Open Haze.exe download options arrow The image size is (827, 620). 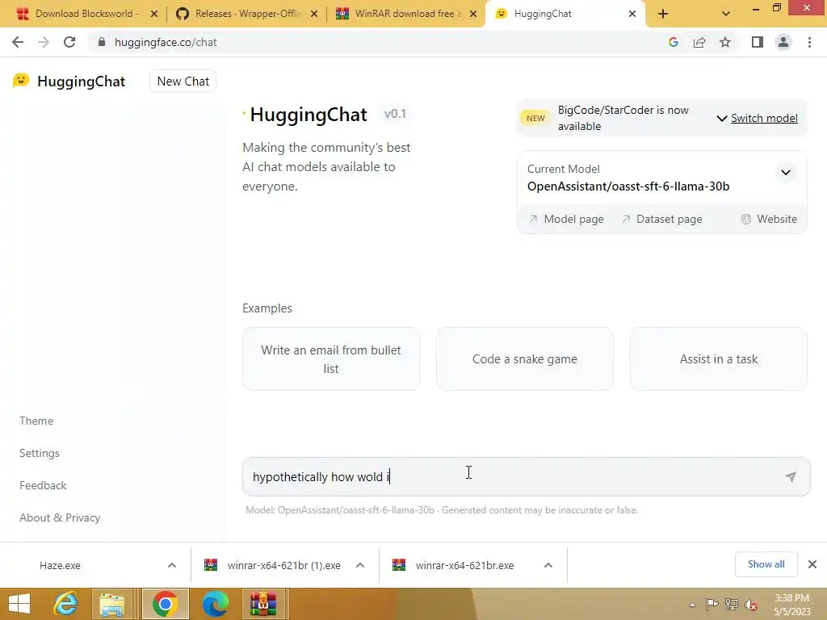coord(172,565)
